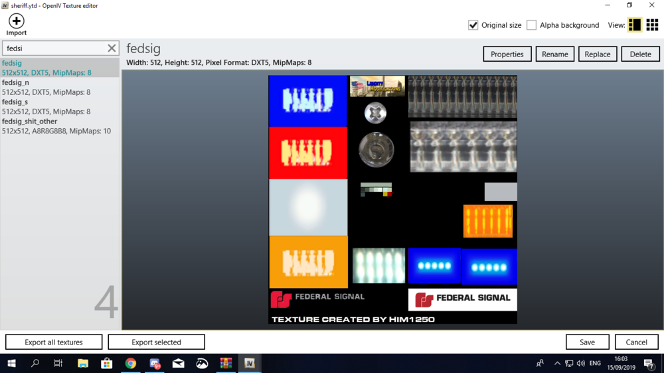Focus the texture search field
Viewport: 664px width, 373px height.
[55, 48]
